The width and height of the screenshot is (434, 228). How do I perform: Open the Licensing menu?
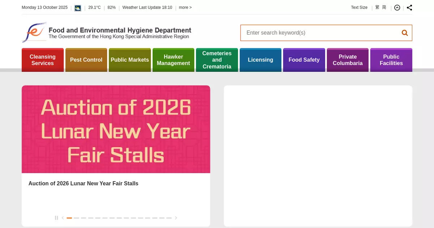(x=260, y=60)
